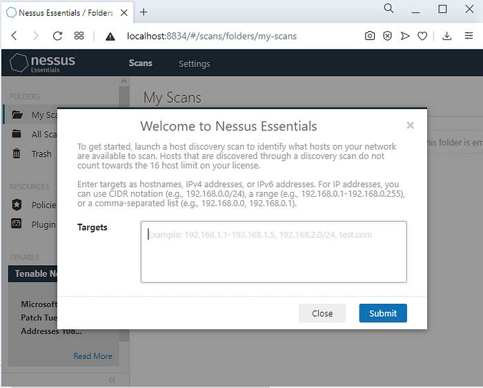Focus the Targets input field
This screenshot has height=388, width=483.
273,251
